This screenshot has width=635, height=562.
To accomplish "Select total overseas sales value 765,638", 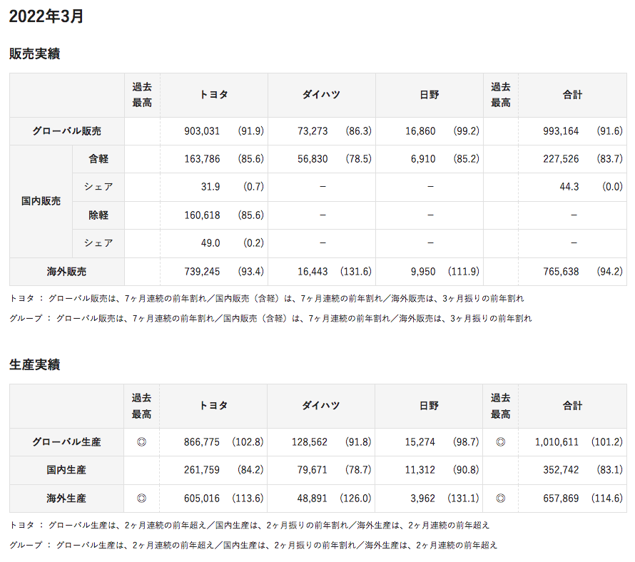I will pos(561,272).
